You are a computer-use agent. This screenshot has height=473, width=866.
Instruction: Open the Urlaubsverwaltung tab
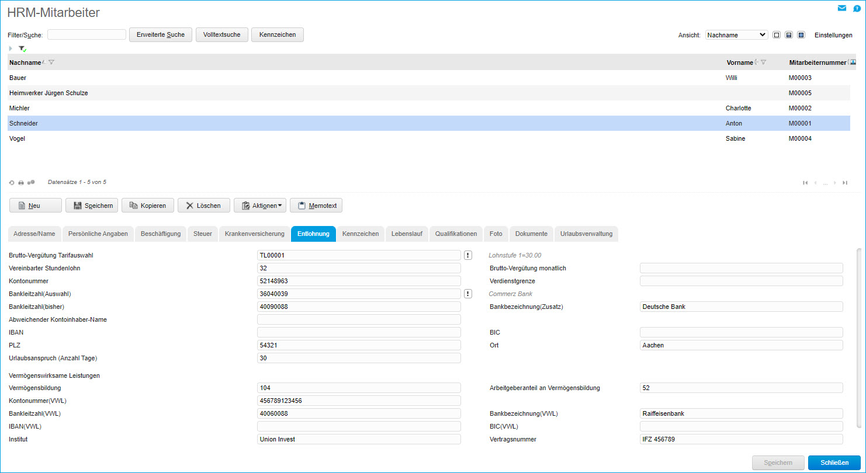(x=586, y=234)
